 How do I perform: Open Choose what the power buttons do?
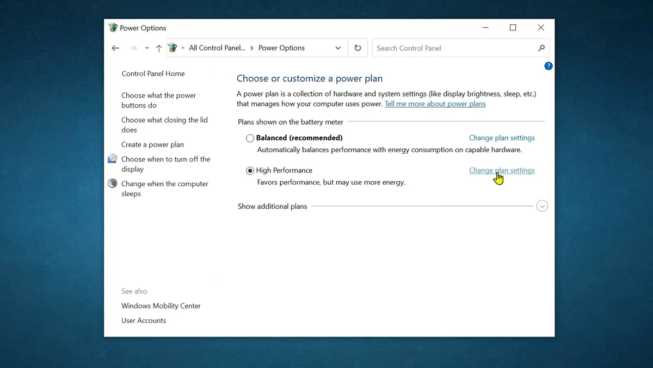click(158, 101)
